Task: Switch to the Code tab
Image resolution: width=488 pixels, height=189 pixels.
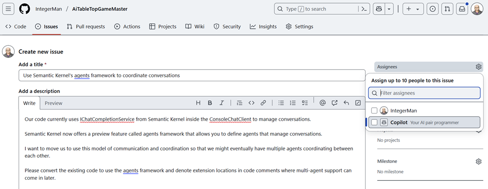Action: coord(16,26)
